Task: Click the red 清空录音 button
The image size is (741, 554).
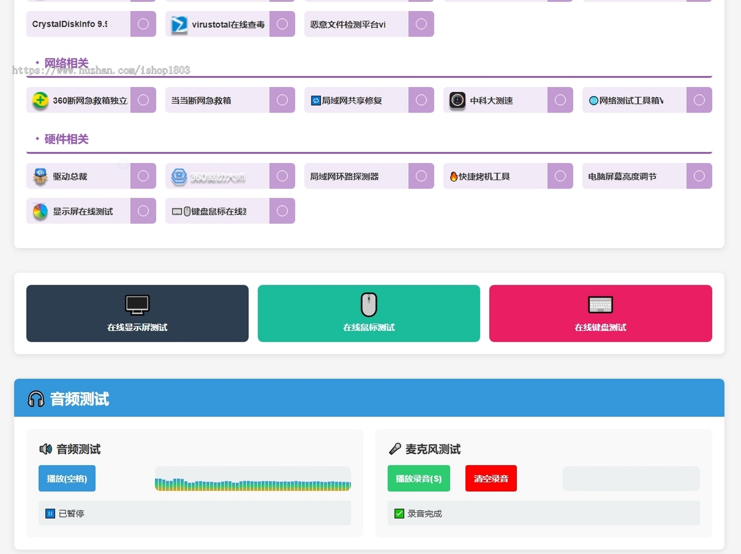Action: click(x=491, y=478)
